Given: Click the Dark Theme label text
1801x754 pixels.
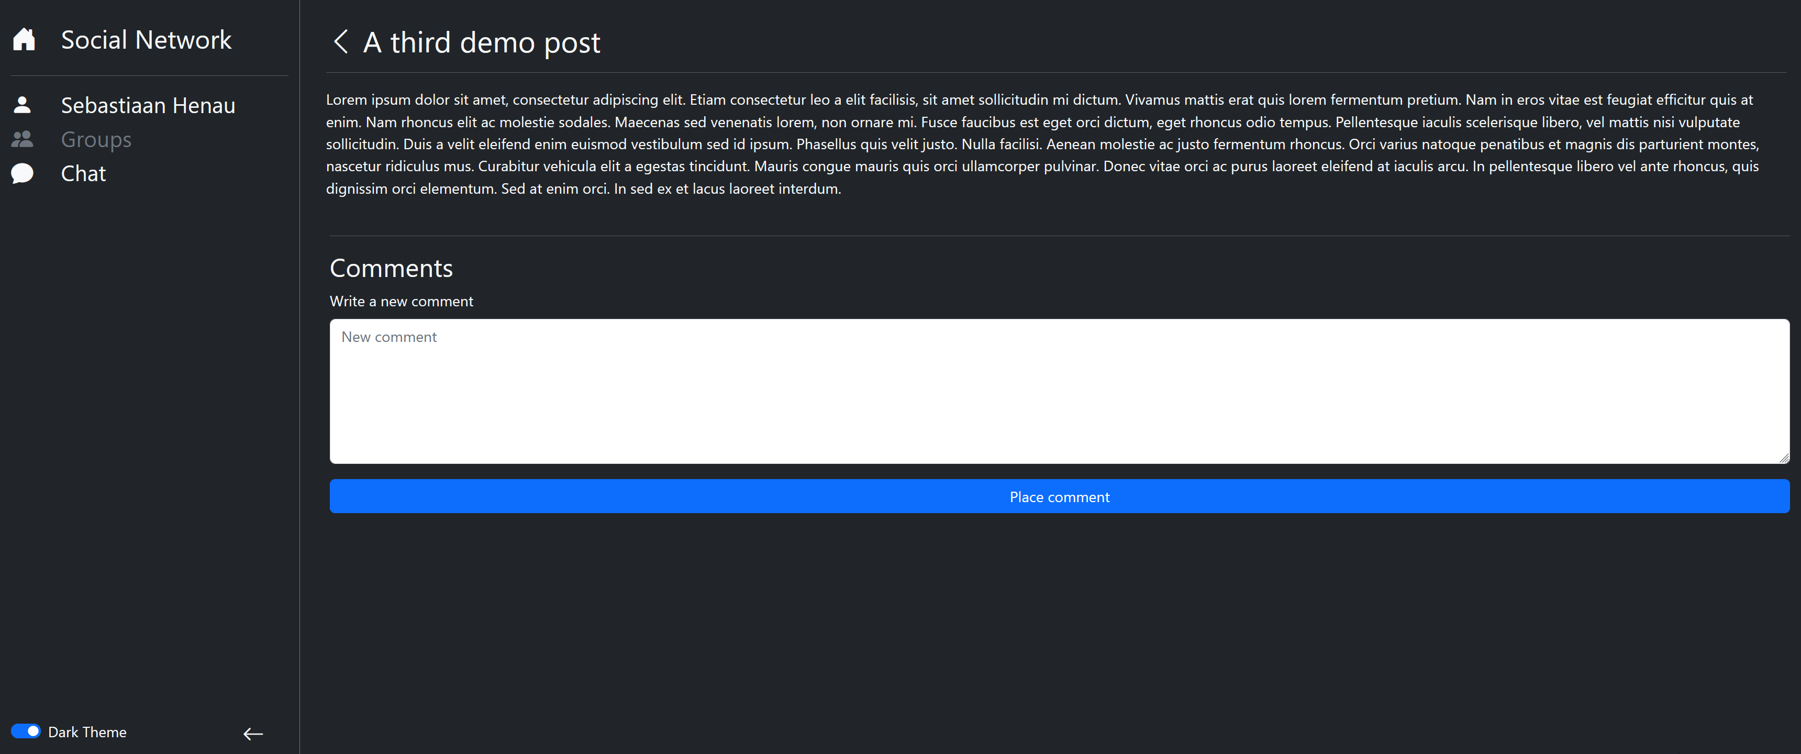Looking at the screenshot, I should pos(87,733).
